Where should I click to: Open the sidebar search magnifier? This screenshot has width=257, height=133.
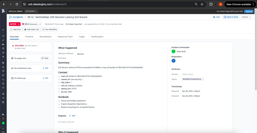click(x=3, y=30)
